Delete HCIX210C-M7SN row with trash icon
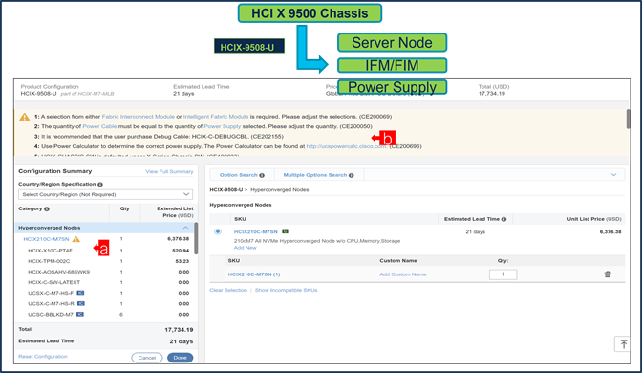The image size is (642, 373). (608, 274)
